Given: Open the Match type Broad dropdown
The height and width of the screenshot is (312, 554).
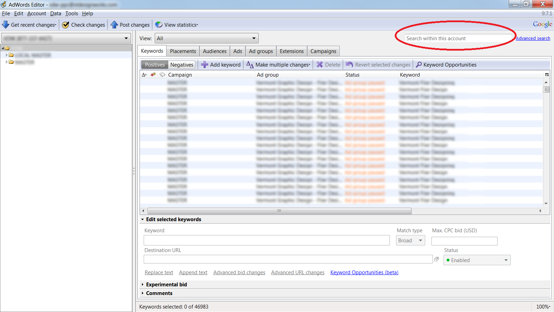Looking at the screenshot, I should click(410, 240).
